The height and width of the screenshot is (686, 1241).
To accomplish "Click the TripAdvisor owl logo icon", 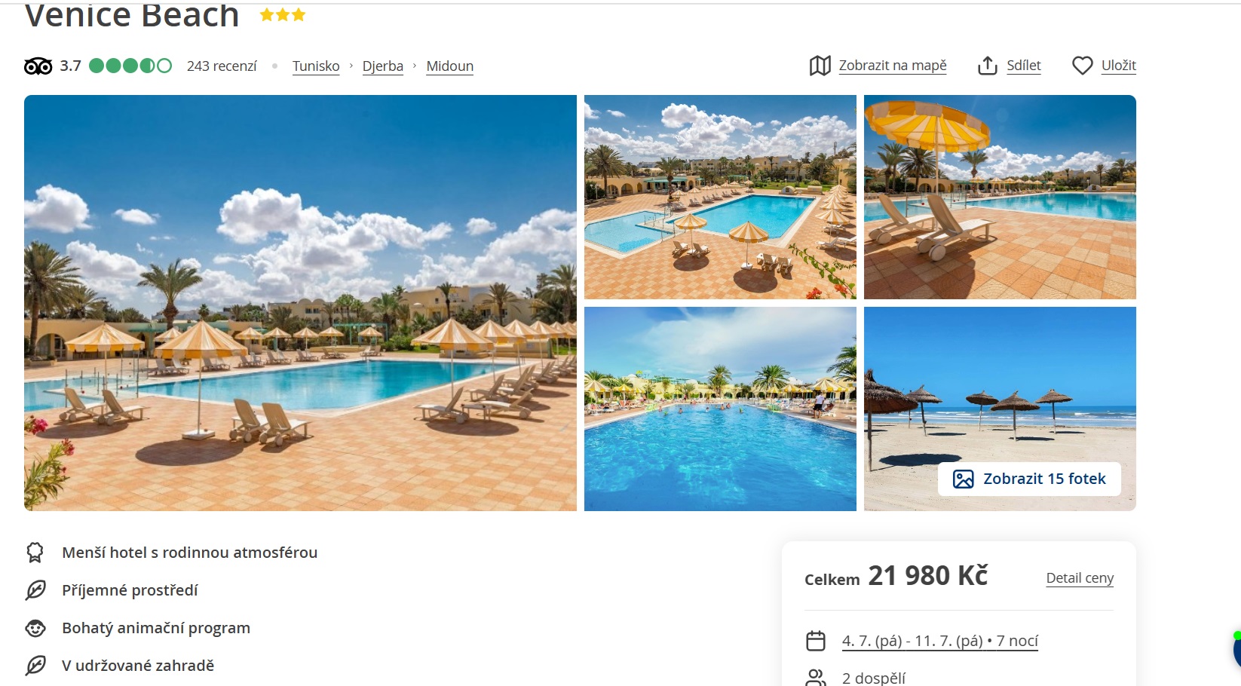I will click(x=38, y=66).
